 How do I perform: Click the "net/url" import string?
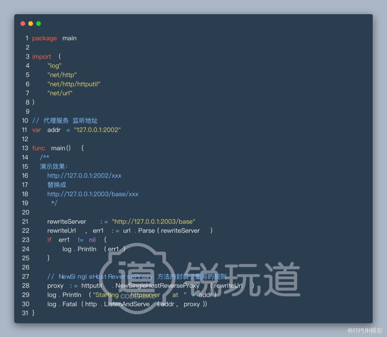click(x=60, y=93)
